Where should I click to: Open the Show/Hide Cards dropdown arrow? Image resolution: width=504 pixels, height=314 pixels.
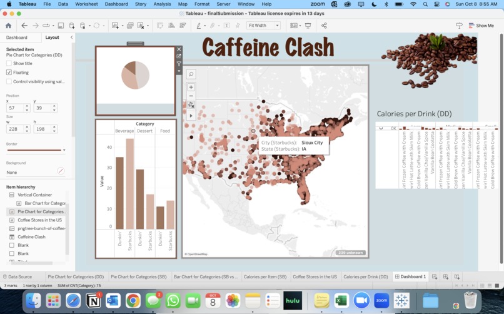click(x=300, y=26)
